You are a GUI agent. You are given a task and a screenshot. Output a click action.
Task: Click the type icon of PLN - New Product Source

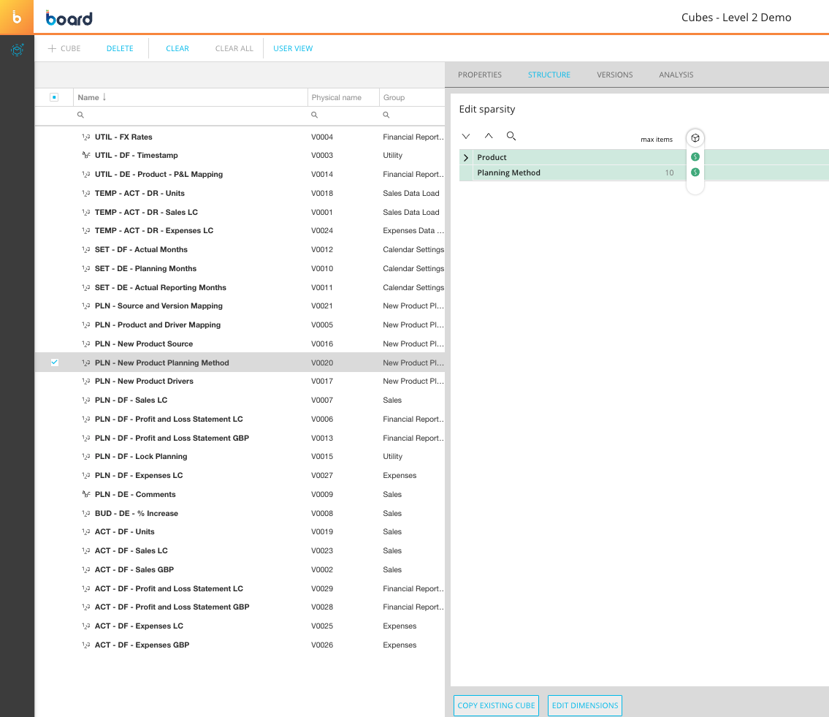click(x=85, y=344)
